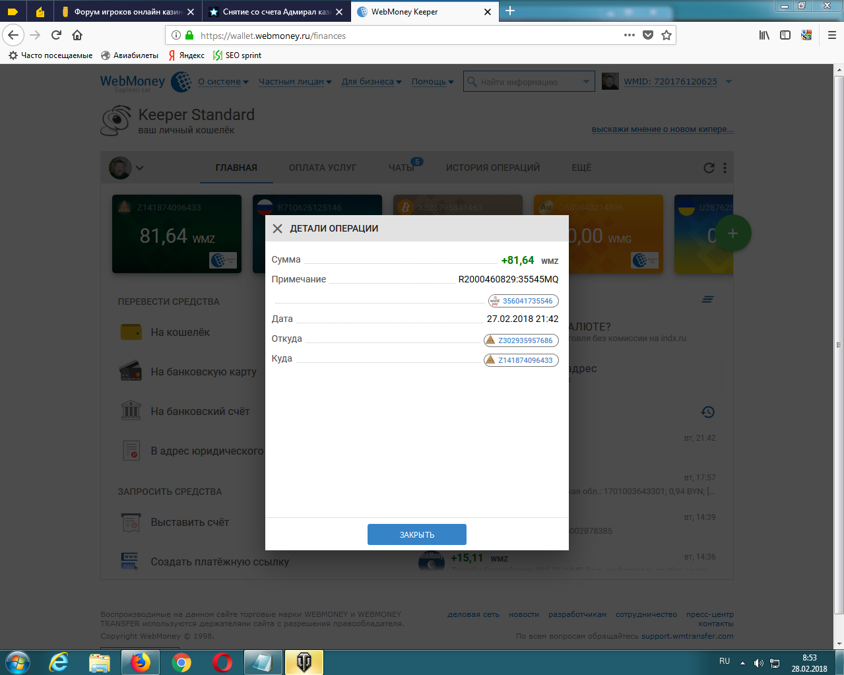Viewport: 844px width, 675px height.
Task: Click the WebMoney logo
Action: pyautogui.click(x=145, y=82)
